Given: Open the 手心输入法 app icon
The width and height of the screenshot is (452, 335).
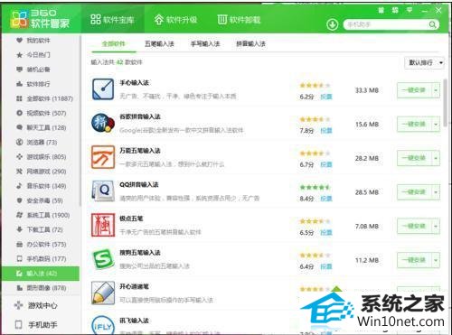Looking at the screenshot, I should 103,89.
